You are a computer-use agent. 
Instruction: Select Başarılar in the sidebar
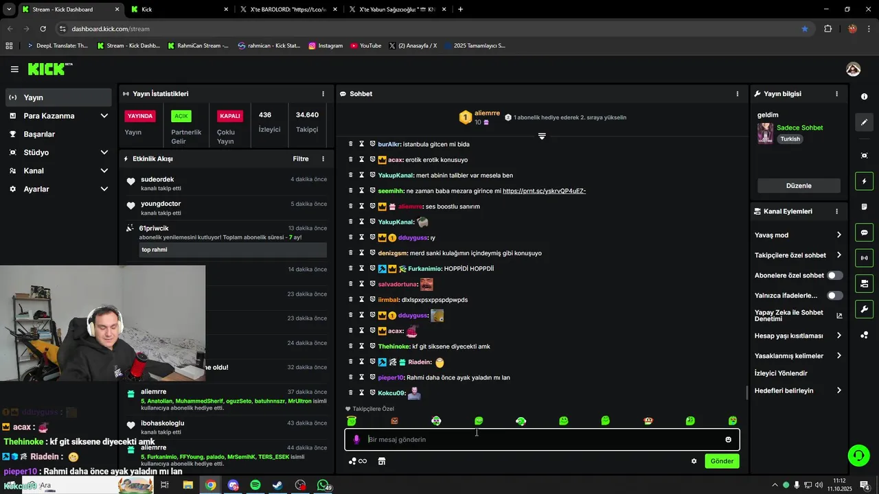(x=58, y=134)
